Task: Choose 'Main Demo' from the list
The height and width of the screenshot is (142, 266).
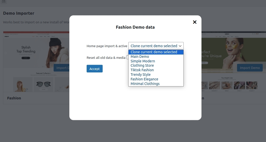Action: click(x=140, y=57)
